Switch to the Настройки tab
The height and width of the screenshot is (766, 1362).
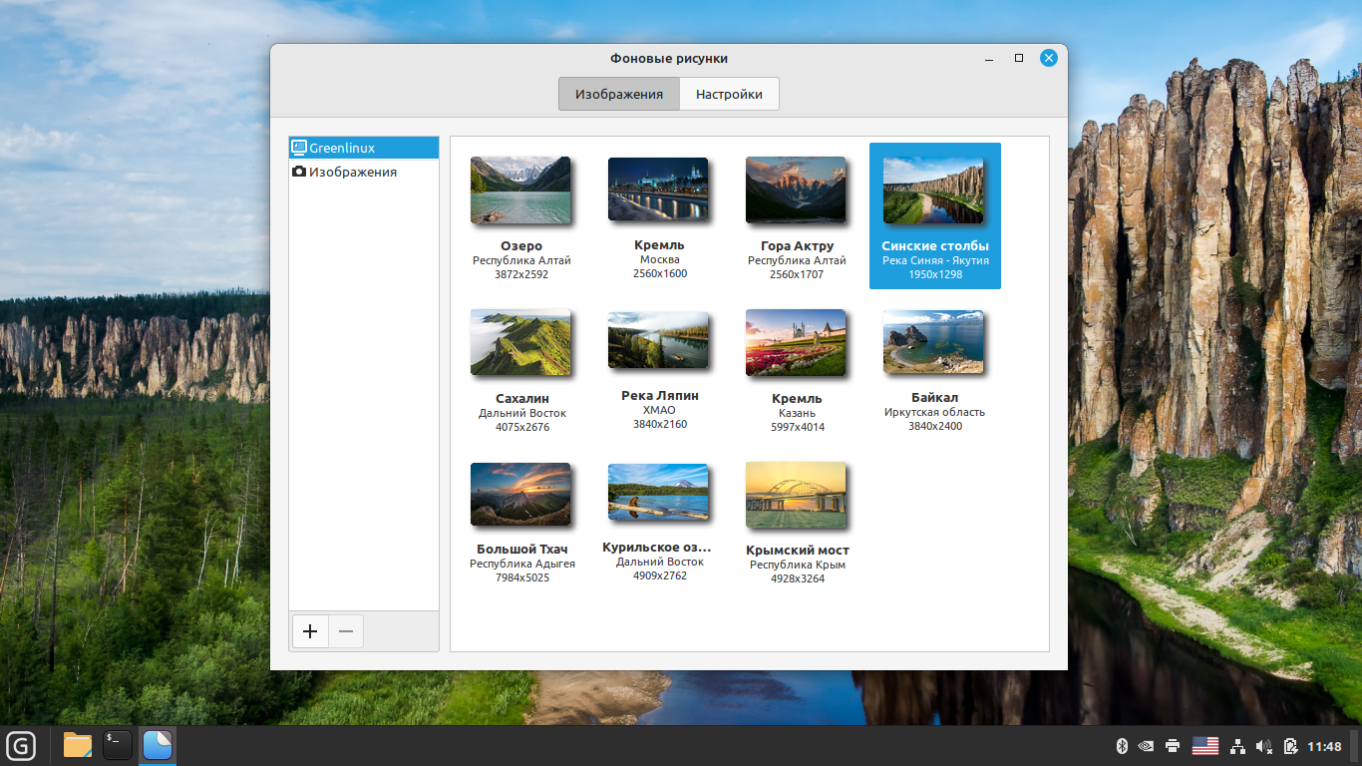click(729, 95)
